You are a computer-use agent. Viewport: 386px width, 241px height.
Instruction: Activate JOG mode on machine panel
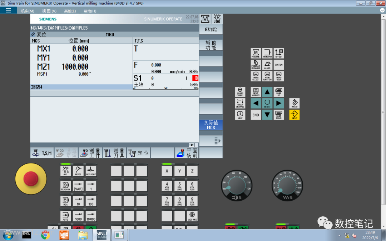[x=65, y=171]
